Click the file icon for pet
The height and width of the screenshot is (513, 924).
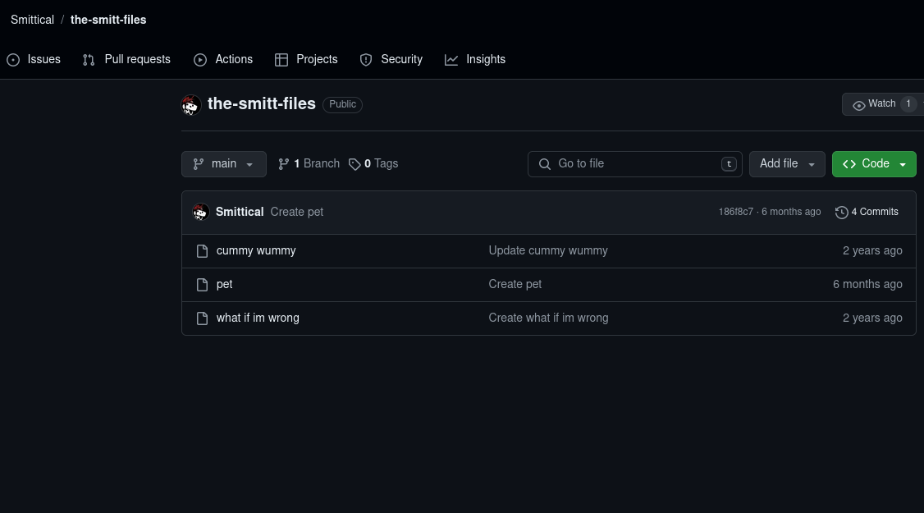point(202,285)
